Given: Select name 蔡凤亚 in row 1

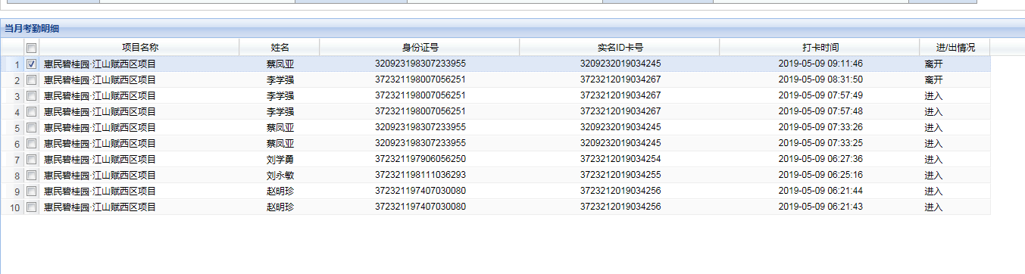Looking at the screenshot, I should pyautogui.click(x=280, y=64).
